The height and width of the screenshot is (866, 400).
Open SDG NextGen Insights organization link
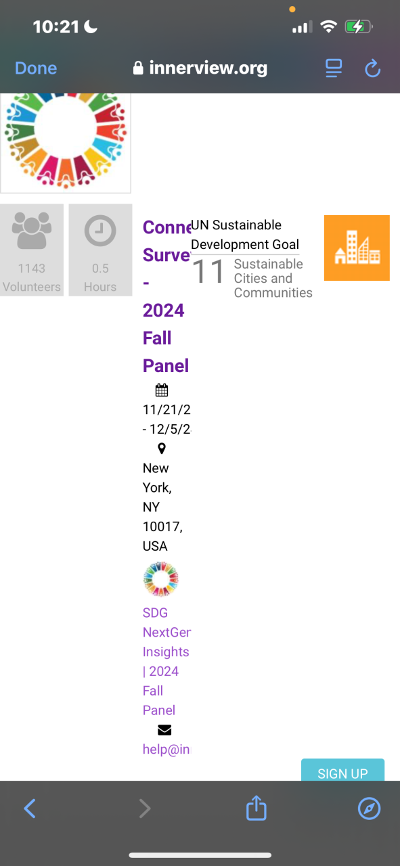point(166,662)
